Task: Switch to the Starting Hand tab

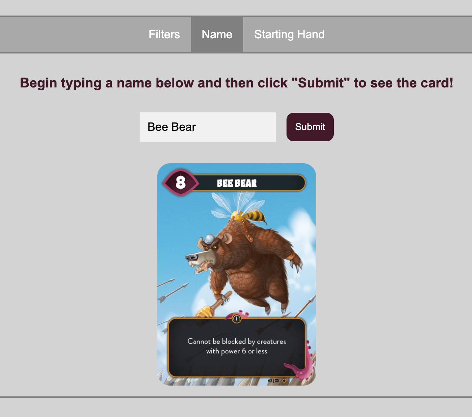Action: pos(289,34)
